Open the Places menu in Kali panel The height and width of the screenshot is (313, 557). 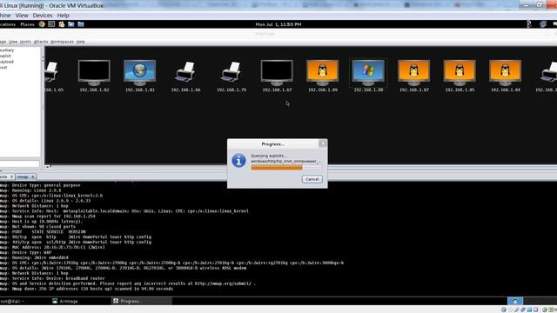click(x=27, y=24)
